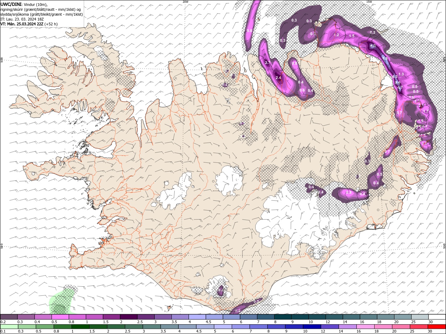
Task: Click the 30 label on the lower rain scale
Action: pos(429,332)
